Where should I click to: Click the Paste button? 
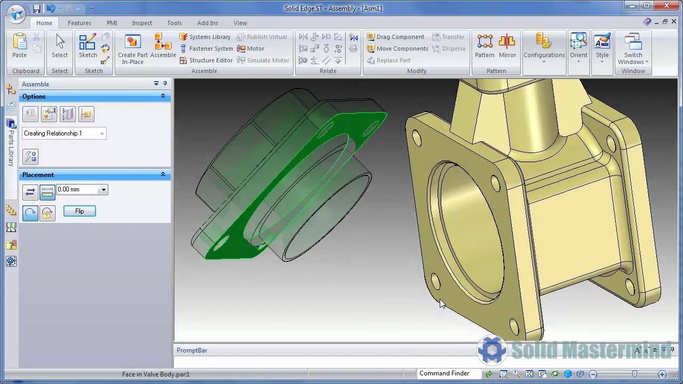pos(19,46)
